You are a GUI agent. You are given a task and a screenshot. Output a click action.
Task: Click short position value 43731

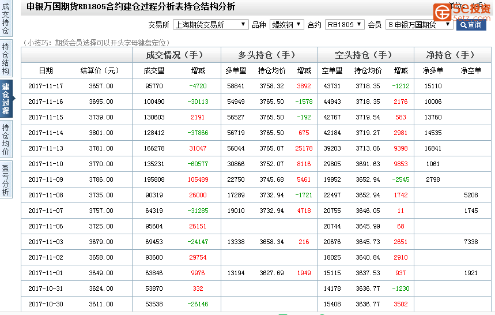click(x=332, y=86)
